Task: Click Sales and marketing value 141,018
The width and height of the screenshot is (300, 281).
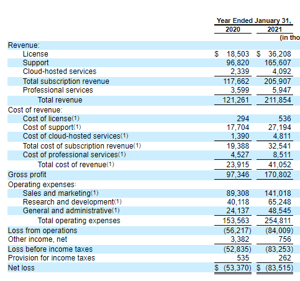Action: 278,193
